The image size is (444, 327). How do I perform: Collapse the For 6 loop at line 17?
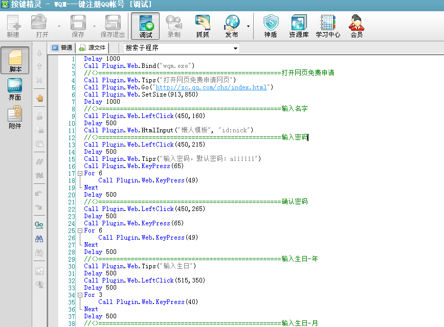coord(80,173)
